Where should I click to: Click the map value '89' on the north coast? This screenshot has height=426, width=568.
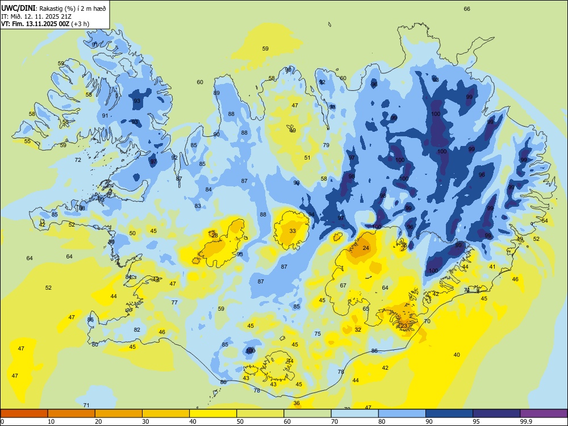tap(216, 93)
